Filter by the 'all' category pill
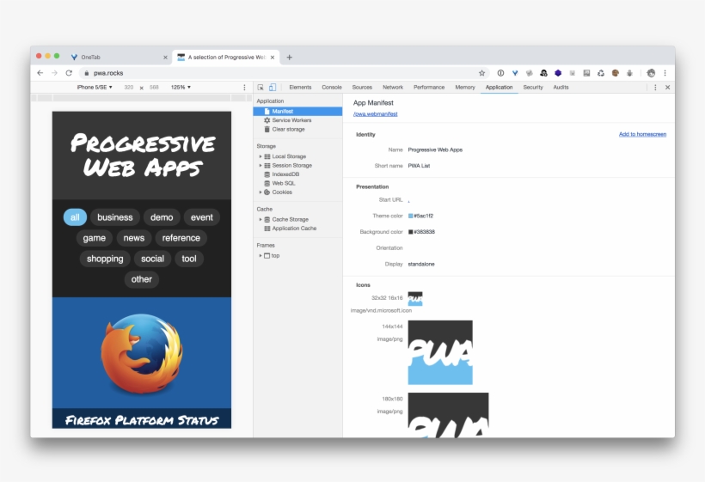The height and width of the screenshot is (482, 705). pyautogui.click(x=75, y=217)
